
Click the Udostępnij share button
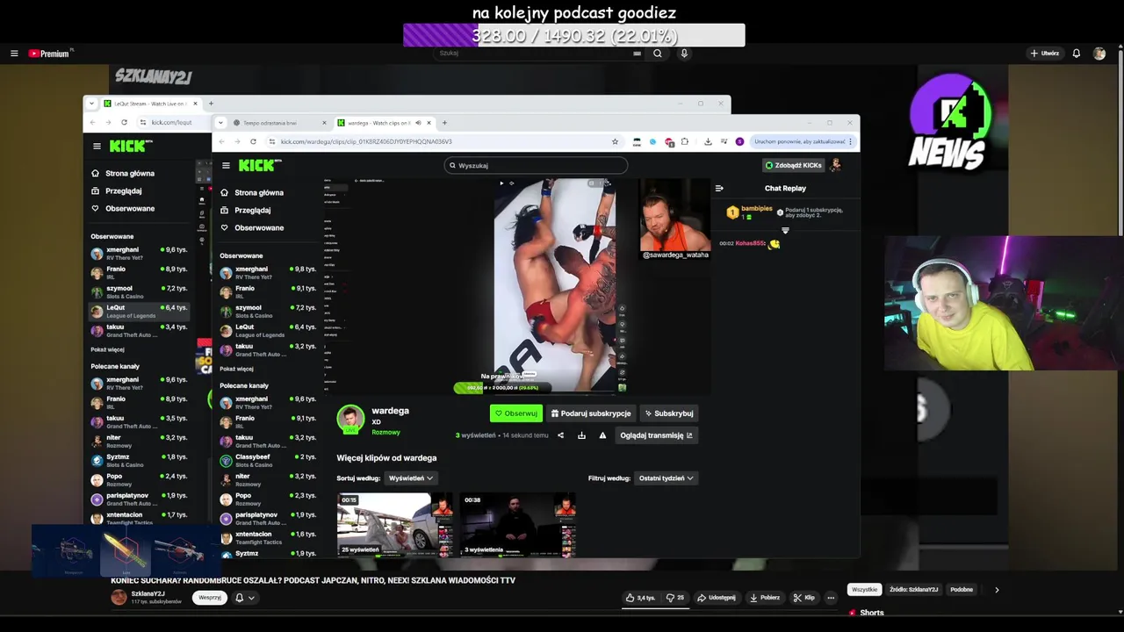coord(717,598)
